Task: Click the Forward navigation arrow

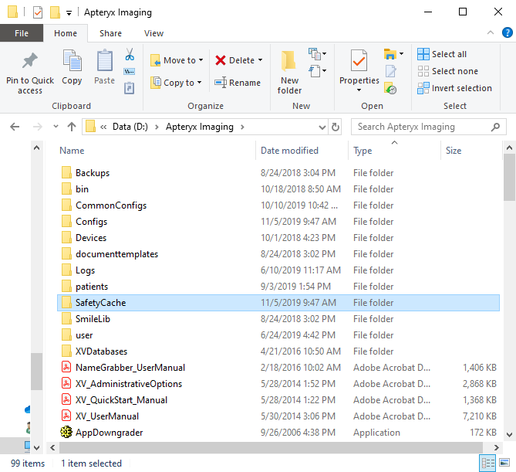Action: pyautogui.click(x=38, y=127)
